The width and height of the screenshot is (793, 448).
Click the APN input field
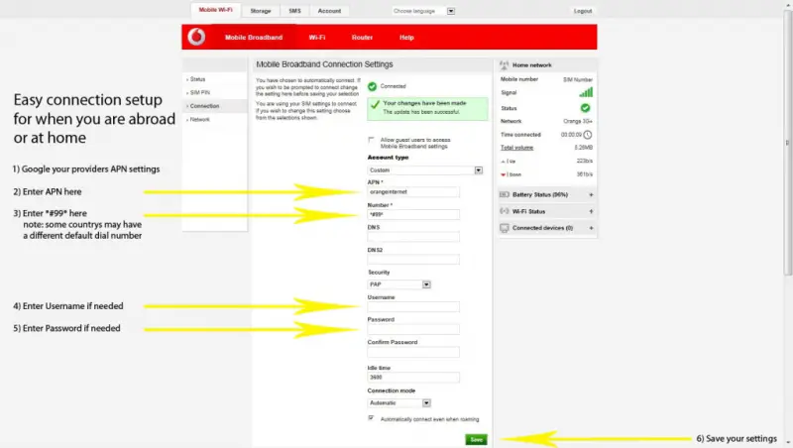coord(413,192)
